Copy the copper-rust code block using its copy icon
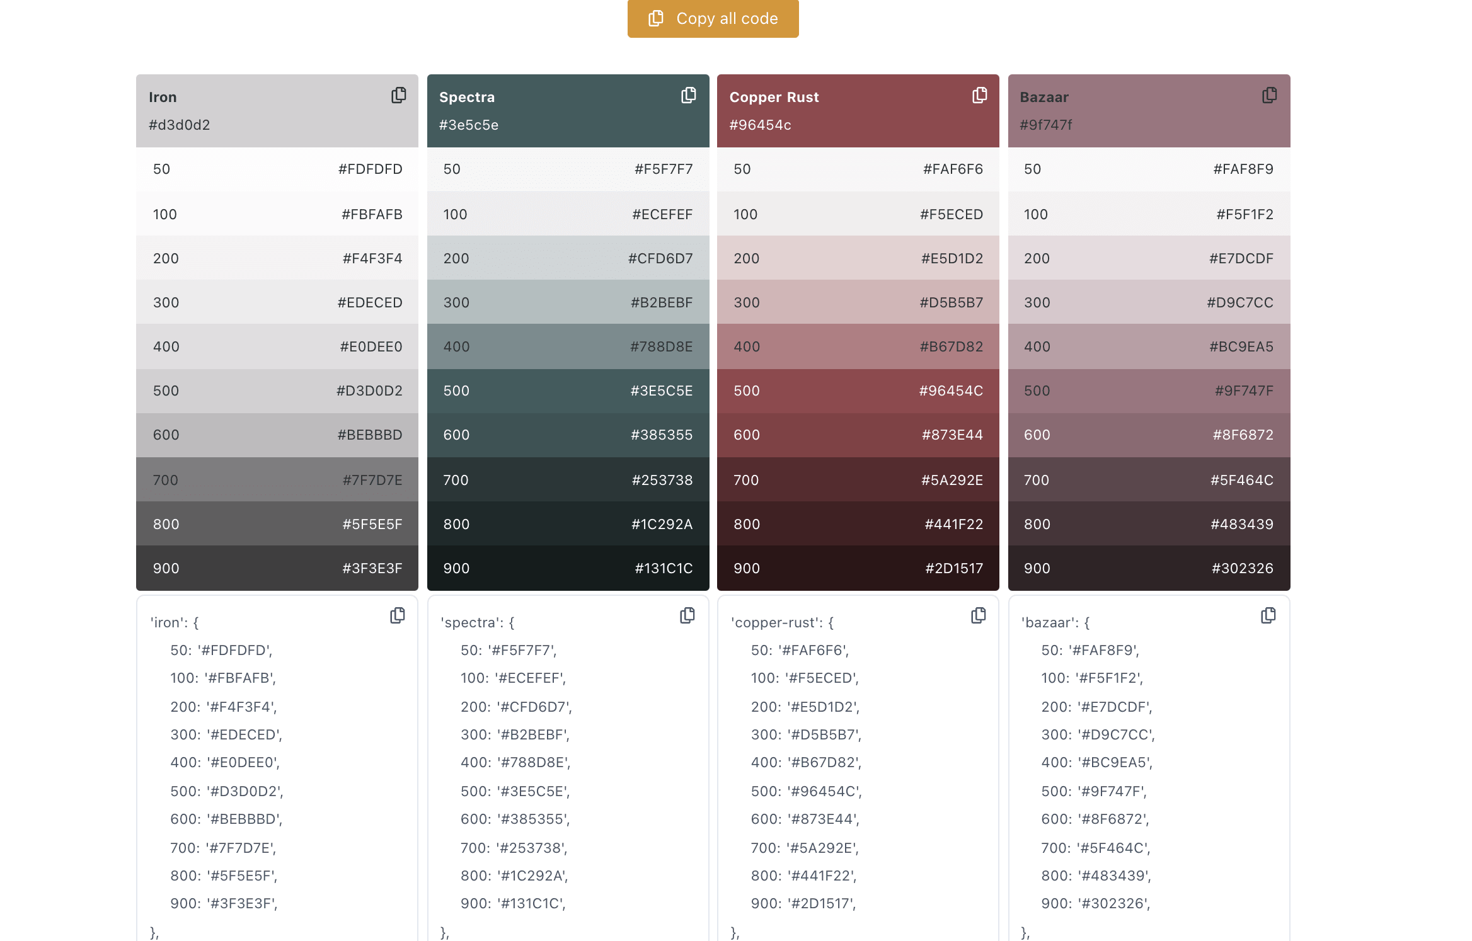This screenshot has width=1472, height=941. click(x=978, y=615)
